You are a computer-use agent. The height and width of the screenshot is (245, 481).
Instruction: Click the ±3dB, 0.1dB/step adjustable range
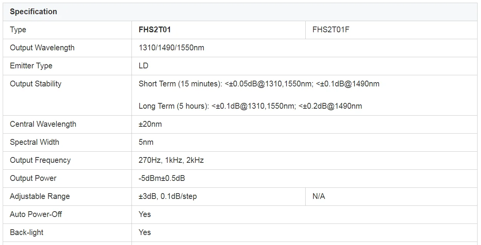(168, 196)
